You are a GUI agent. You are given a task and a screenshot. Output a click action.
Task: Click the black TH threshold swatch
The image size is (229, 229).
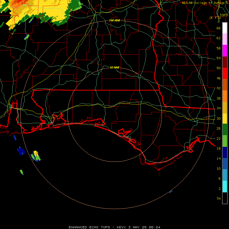225,198
